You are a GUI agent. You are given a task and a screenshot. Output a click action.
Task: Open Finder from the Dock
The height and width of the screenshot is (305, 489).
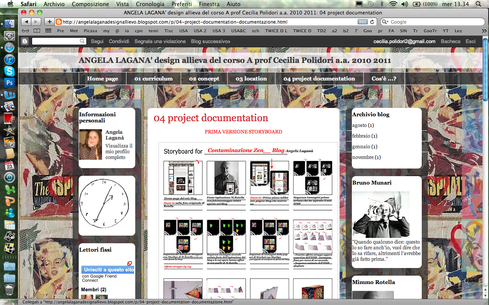pos(9,24)
